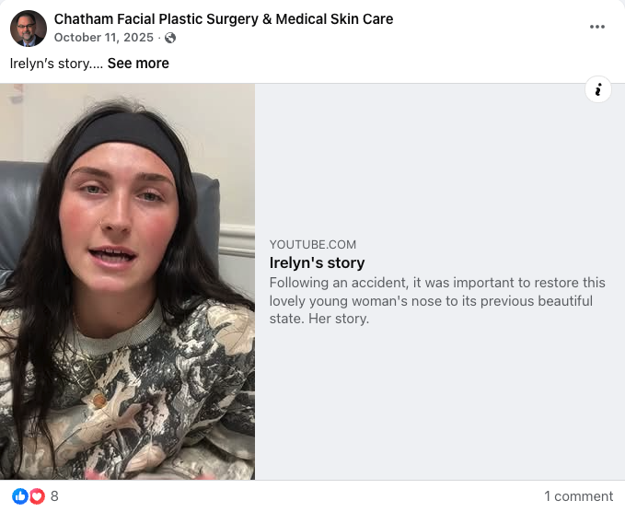The height and width of the screenshot is (512, 625).
Task: Show who reacted via the 8 count
Action: pyautogui.click(x=54, y=496)
